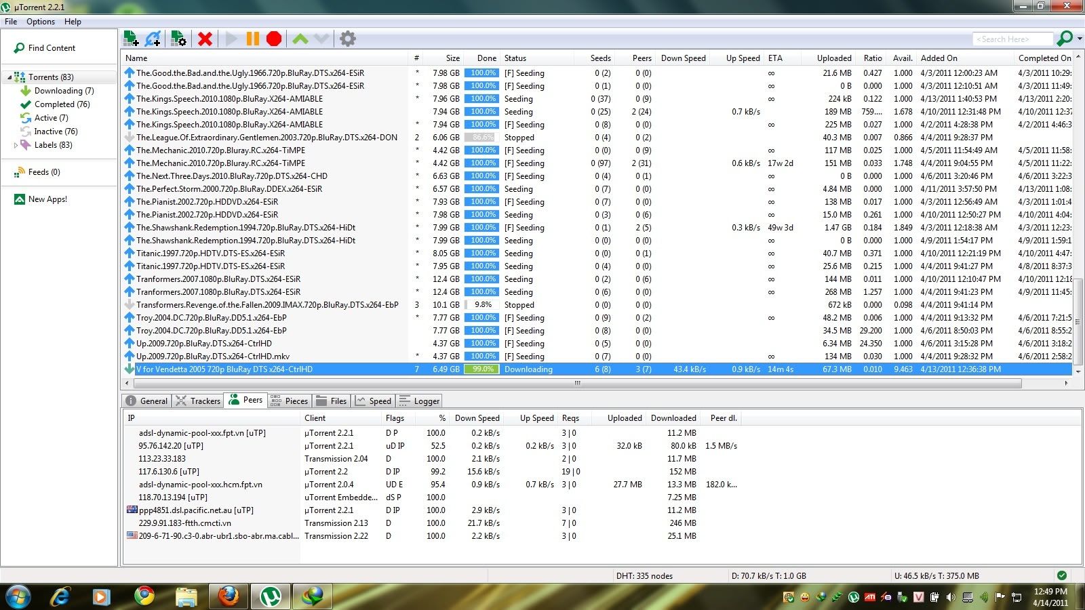Image resolution: width=1085 pixels, height=610 pixels.
Task: Select The.League.Of.Extraordinary.Gentlemen stopped torrent
Action: pyautogui.click(x=597, y=138)
